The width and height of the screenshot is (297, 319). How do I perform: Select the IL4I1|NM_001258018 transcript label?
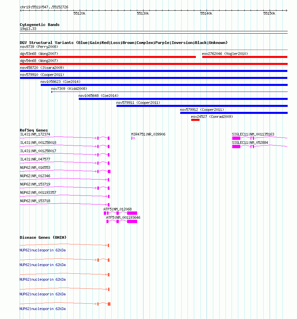pyautogui.click(x=38, y=143)
